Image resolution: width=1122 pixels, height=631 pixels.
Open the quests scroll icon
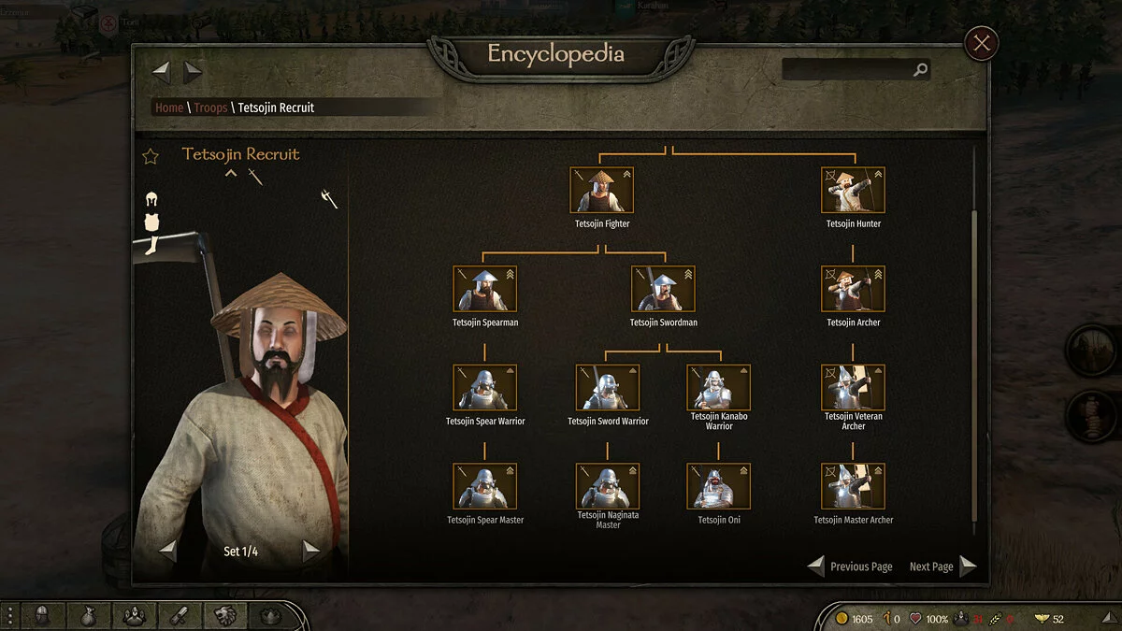point(180,616)
